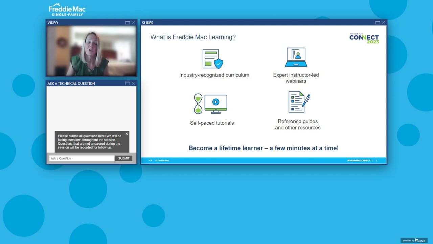The image size is (433, 244).
Task: Click the 'Self-paced tutorials' text
Action: pyautogui.click(x=212, y=123)
